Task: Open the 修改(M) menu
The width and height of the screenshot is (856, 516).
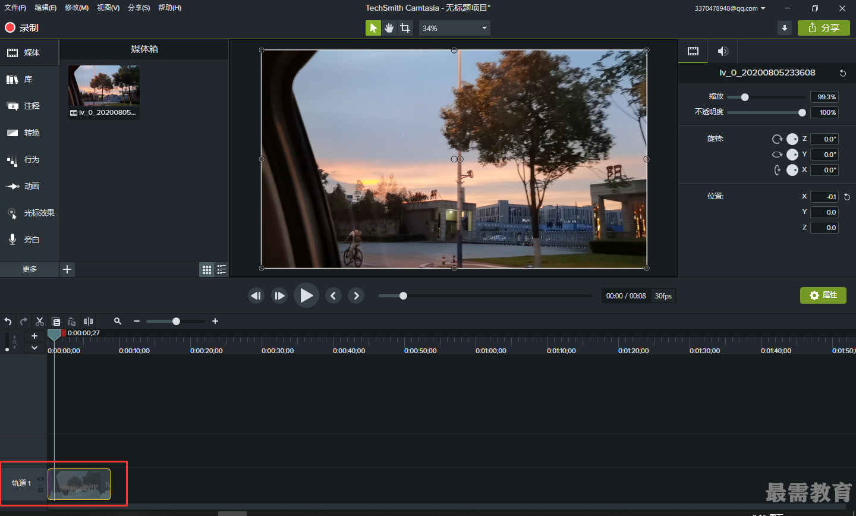Action: tap(77, 8)
